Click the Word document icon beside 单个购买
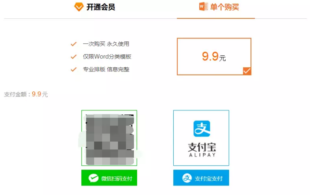310x195 pixels. point(204,7)
